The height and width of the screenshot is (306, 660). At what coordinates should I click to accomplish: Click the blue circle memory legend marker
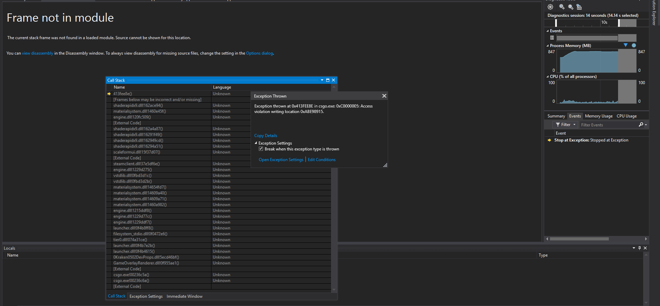634,45
